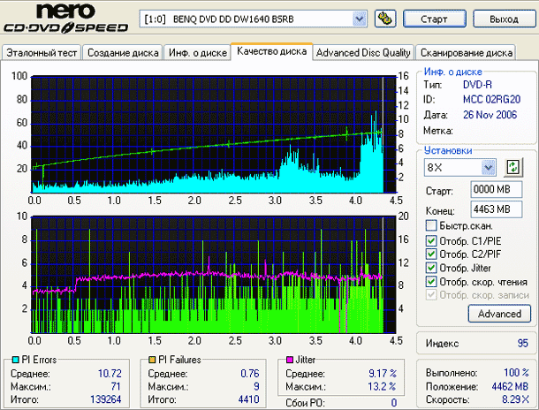Toggle the Отобр. скор. чтения checkbox

tap(431, 282)
